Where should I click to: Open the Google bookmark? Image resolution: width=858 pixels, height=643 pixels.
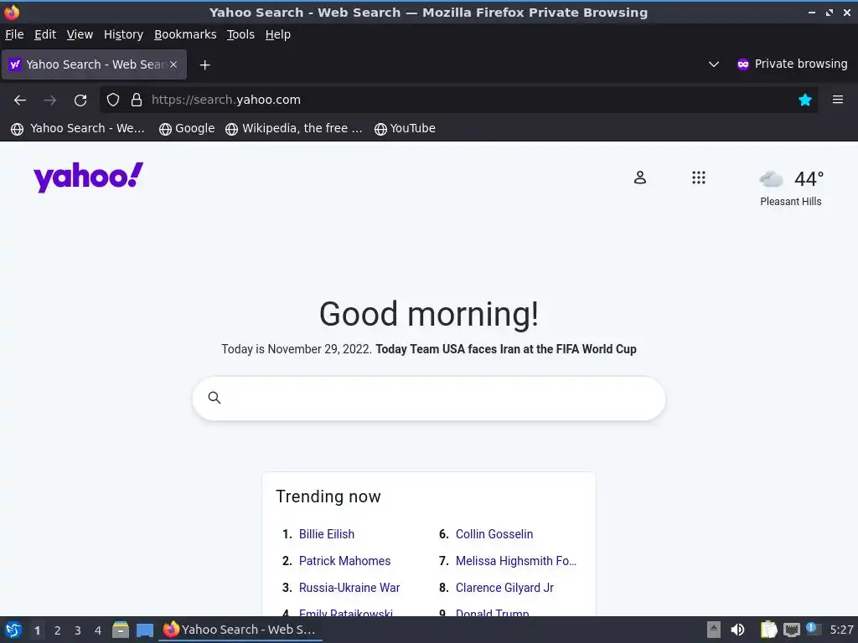(x=187, y=128)
